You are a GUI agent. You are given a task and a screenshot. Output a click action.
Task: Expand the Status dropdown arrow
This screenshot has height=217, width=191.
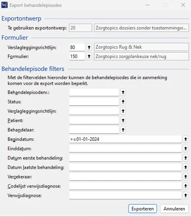point(123,102)
